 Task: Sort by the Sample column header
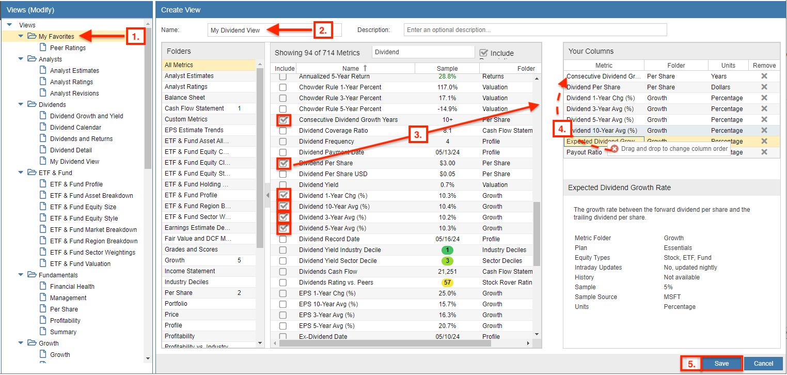click(447, 68)
